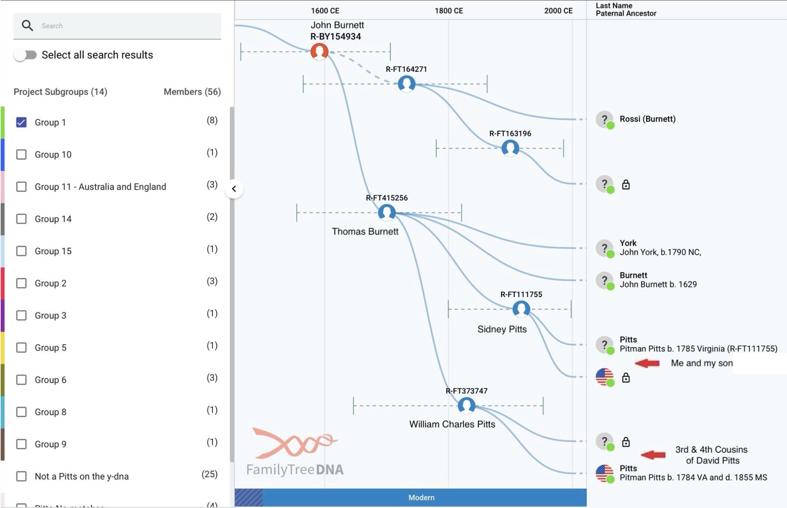This screenshot has height=508, width=787.
Task: Open the York John York b.1790 NC entry
Action: click(660, 248)
